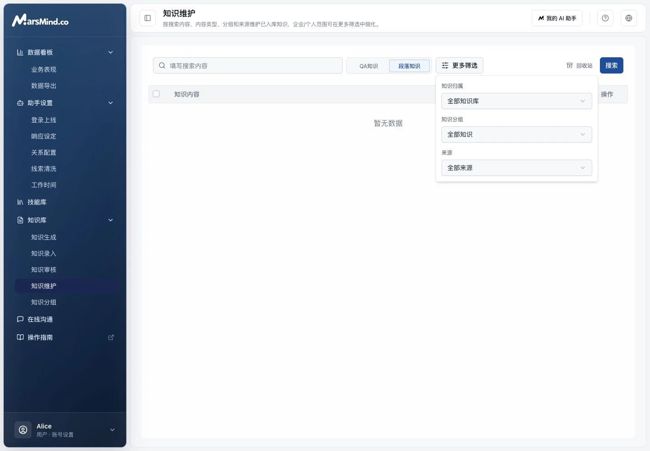Open 技能库 menu item
Screen dimensions: 650x451
click(65, 202)
